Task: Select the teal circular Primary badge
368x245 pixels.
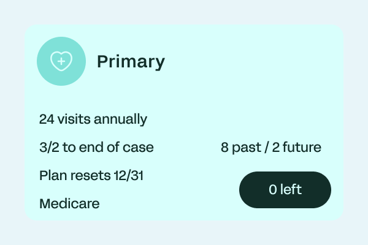Action: tap(61, 61)
